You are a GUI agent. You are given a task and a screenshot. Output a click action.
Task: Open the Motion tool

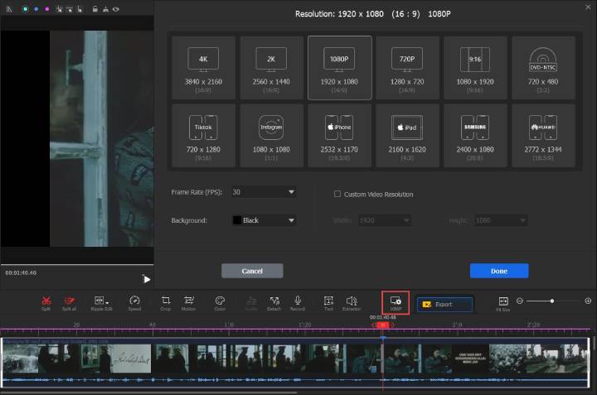point(189,301)
